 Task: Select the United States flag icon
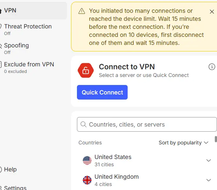click(x=87, y=160)
